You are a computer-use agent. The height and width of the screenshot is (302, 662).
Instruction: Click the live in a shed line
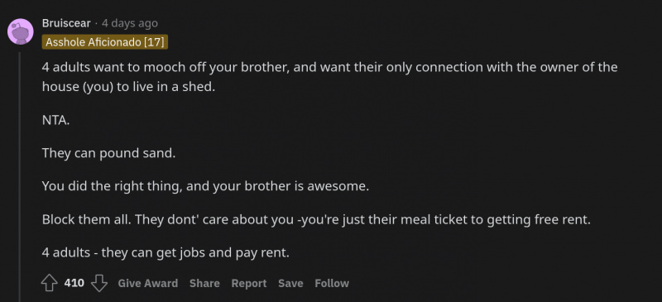128,87
